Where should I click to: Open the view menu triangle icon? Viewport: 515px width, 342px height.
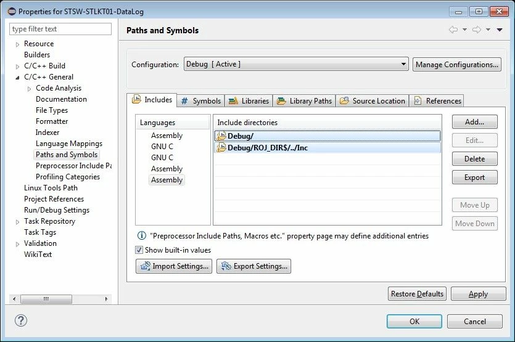(x=500, y=30)
